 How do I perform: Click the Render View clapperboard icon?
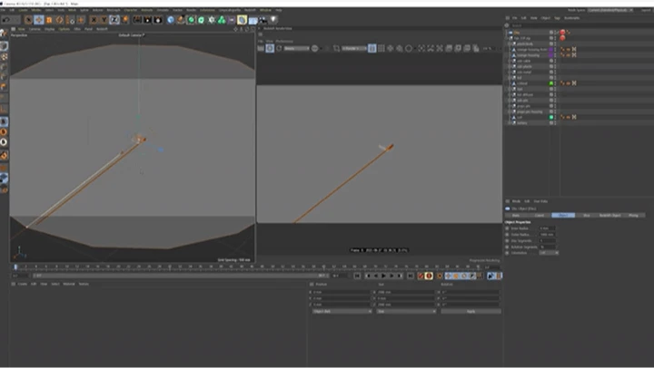pos(137,20)
